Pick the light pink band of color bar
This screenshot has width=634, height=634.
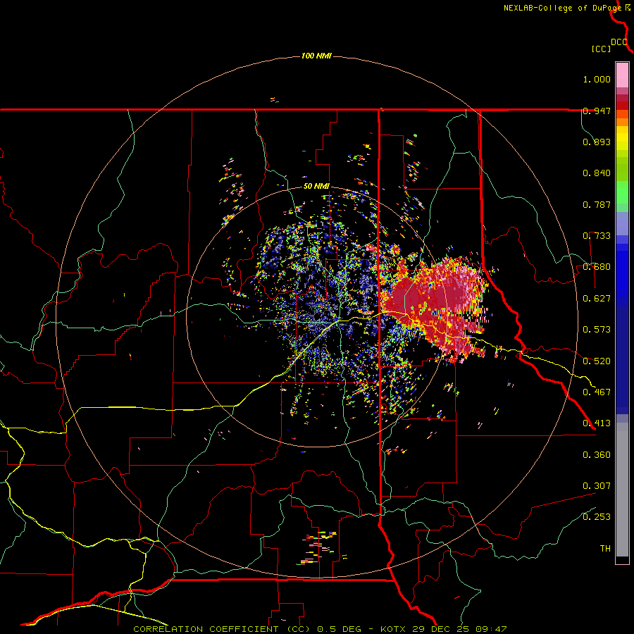622,75
